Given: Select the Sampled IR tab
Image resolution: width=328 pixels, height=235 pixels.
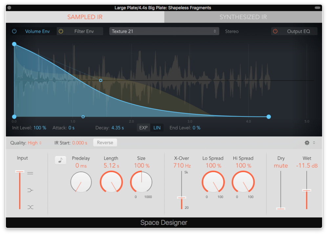Looking at the screenshot, I should point(85,17).
